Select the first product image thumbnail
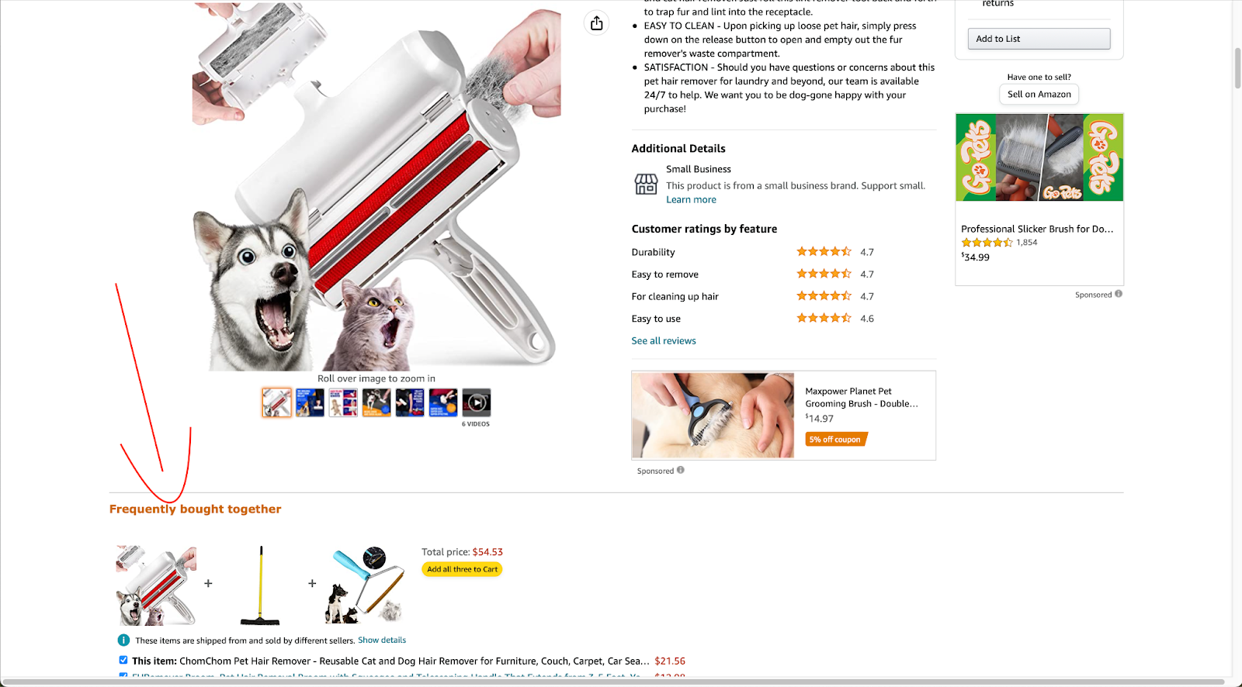This screenshot has height=687, width=1242. (x=276, y=402)
